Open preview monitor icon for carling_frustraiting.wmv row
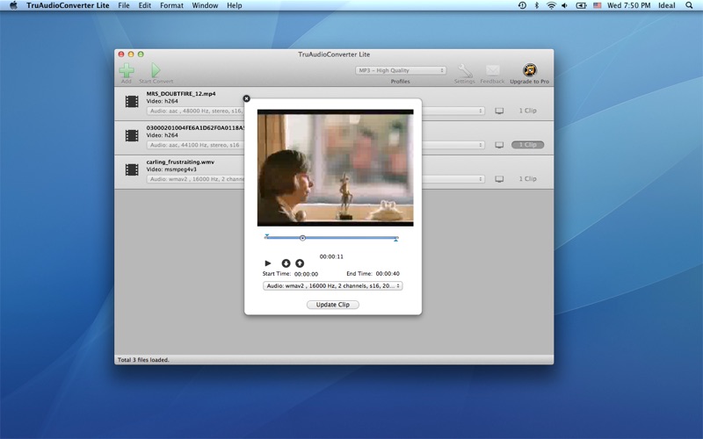703x439 pixels. tap(499, 179)
